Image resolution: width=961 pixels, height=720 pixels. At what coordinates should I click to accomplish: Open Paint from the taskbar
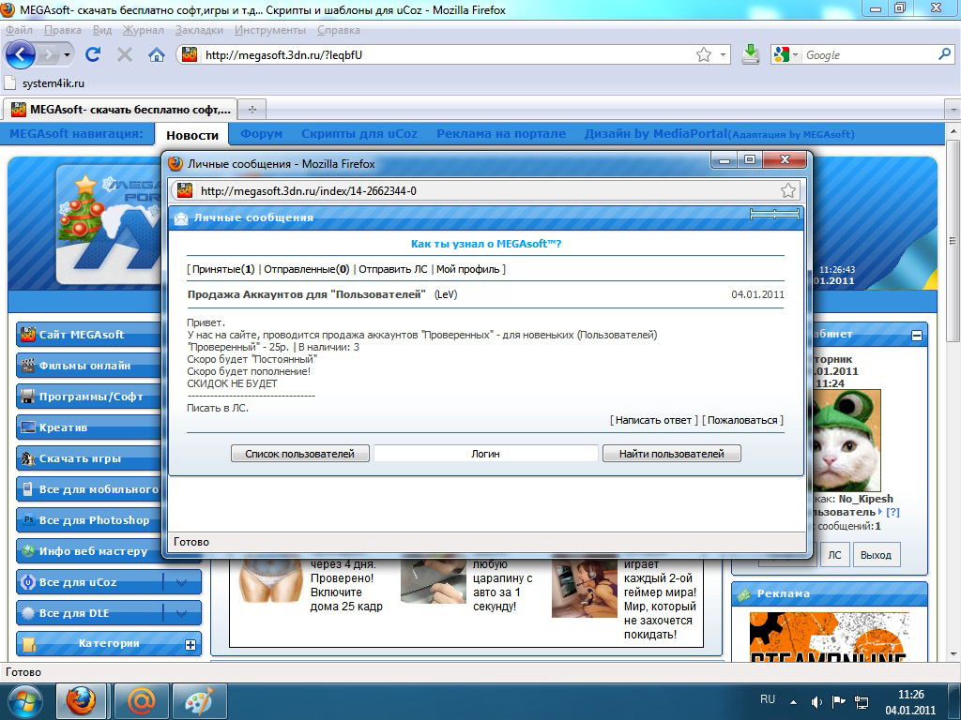click(x=201, y=701)
